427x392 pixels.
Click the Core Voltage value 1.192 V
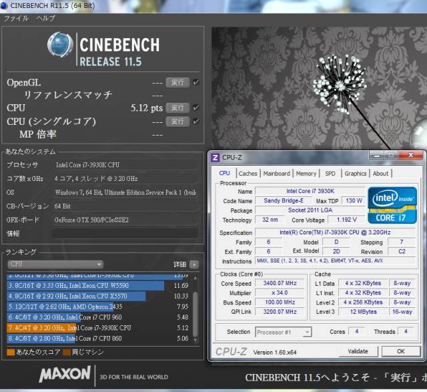point(346,220)
